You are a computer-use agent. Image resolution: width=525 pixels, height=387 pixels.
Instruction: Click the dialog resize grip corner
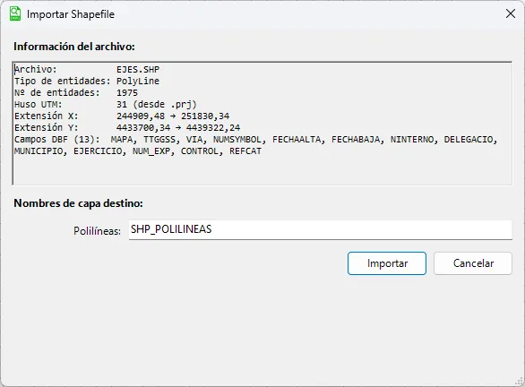coord(520,382)
